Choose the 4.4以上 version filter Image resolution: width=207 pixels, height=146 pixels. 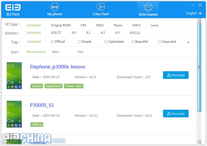pos(135,32)
